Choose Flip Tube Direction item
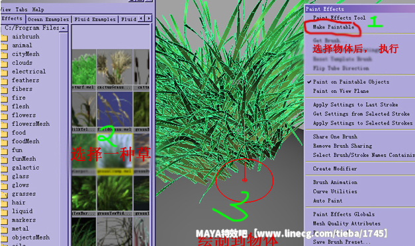Image resolution: width=415 pixels, height=246 pixels. coord(341,69)
